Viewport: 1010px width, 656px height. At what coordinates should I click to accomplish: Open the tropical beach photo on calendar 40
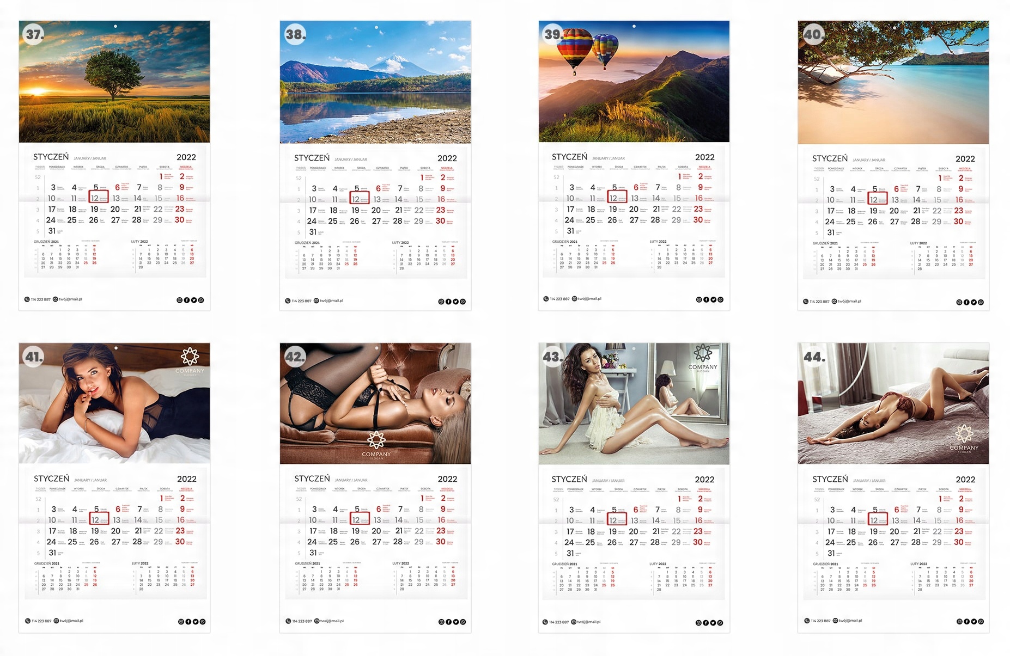point(893,82)
